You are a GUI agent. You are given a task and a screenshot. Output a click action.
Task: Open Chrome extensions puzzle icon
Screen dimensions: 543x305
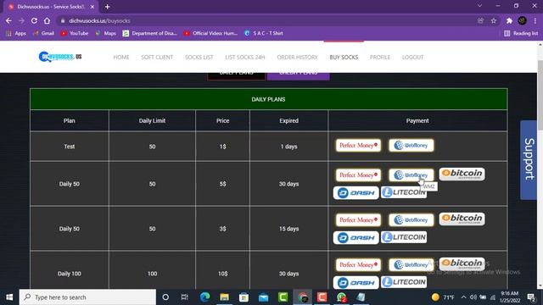point(509,20)
